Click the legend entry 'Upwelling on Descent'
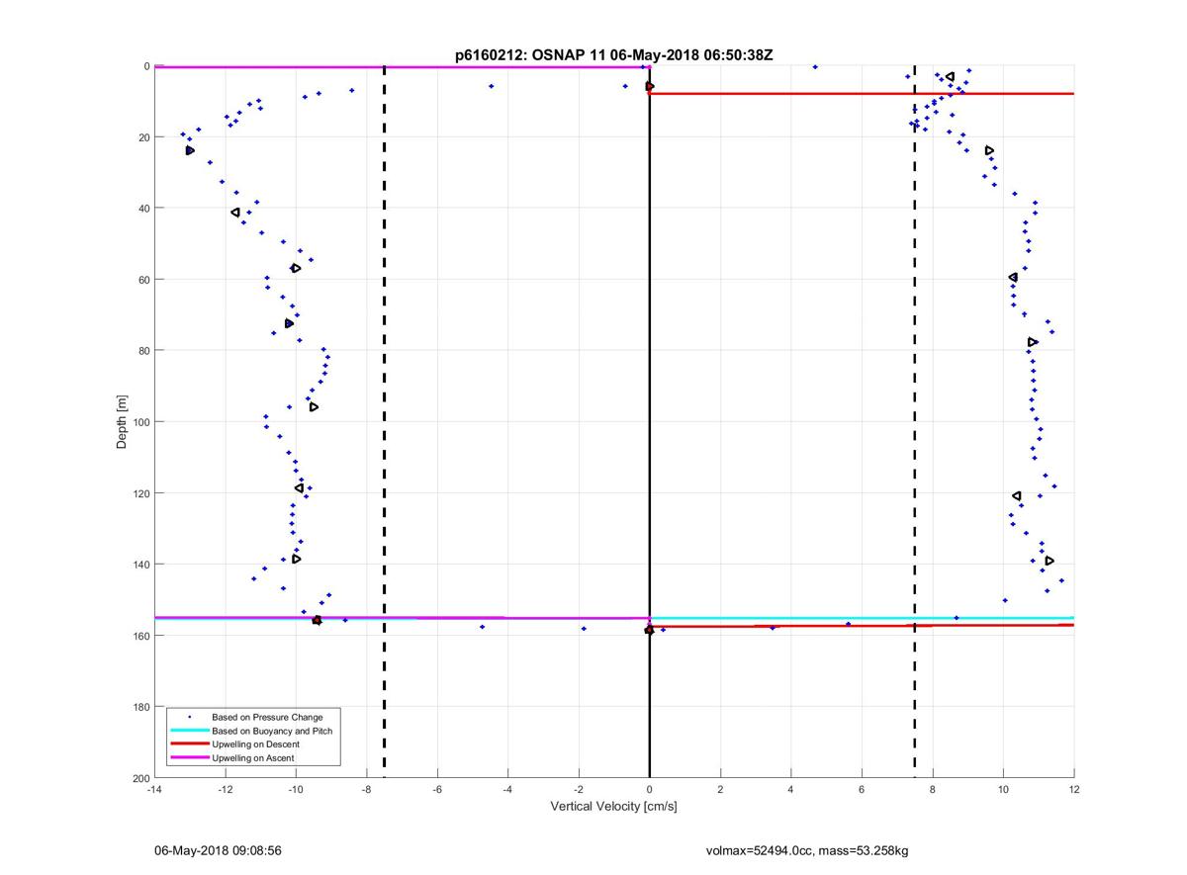Viewport: 1187px width, 875px height. point(255,744)
